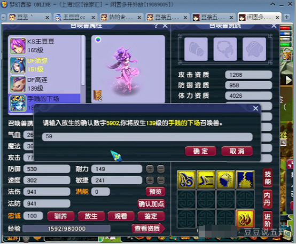
Task: Close the 豆圣 client tab
Action: 47,18
